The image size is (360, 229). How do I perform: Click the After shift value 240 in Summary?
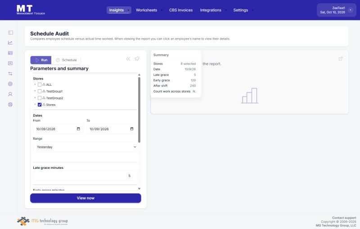click(x=193, y=86)
